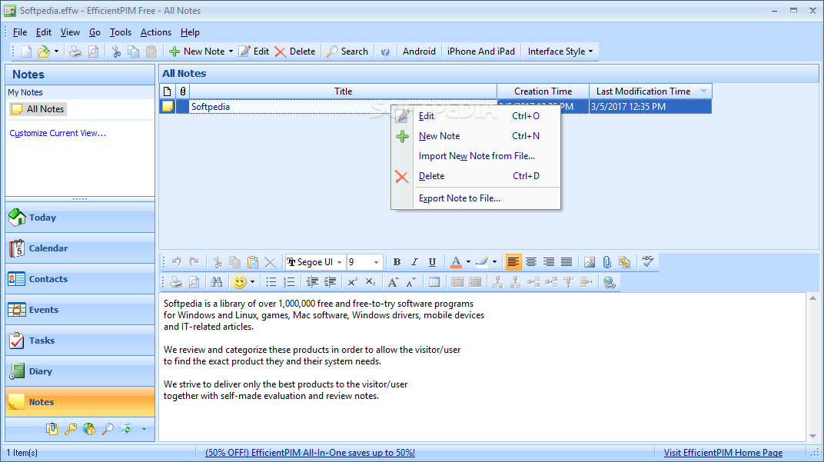Click the insert image icon in editor
824x462 pixels.
click(x=590, y=261)
